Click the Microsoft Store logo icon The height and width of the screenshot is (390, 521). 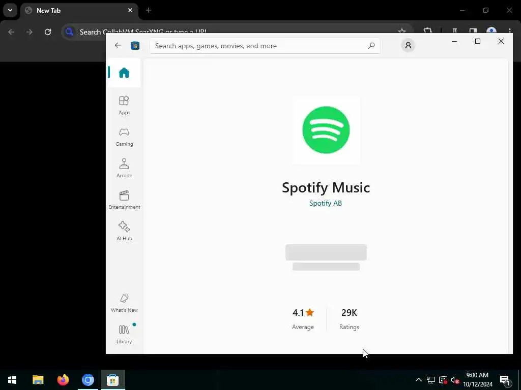tap(135, 45)
